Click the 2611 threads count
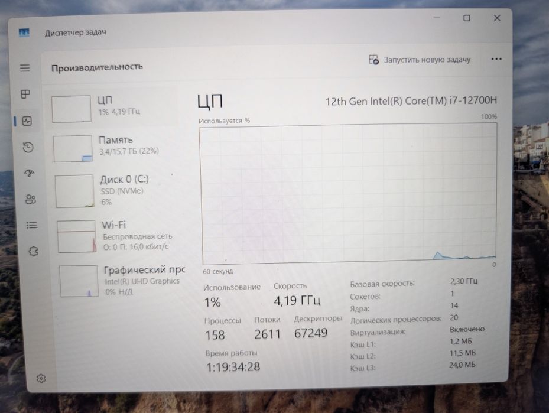The width and height of the screenshot is (549, 413). (268, 334)
